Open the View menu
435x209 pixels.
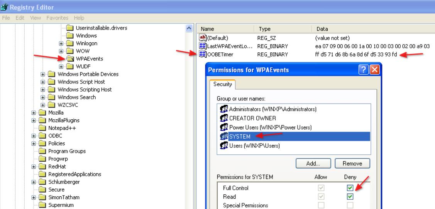tap(36, 18)
